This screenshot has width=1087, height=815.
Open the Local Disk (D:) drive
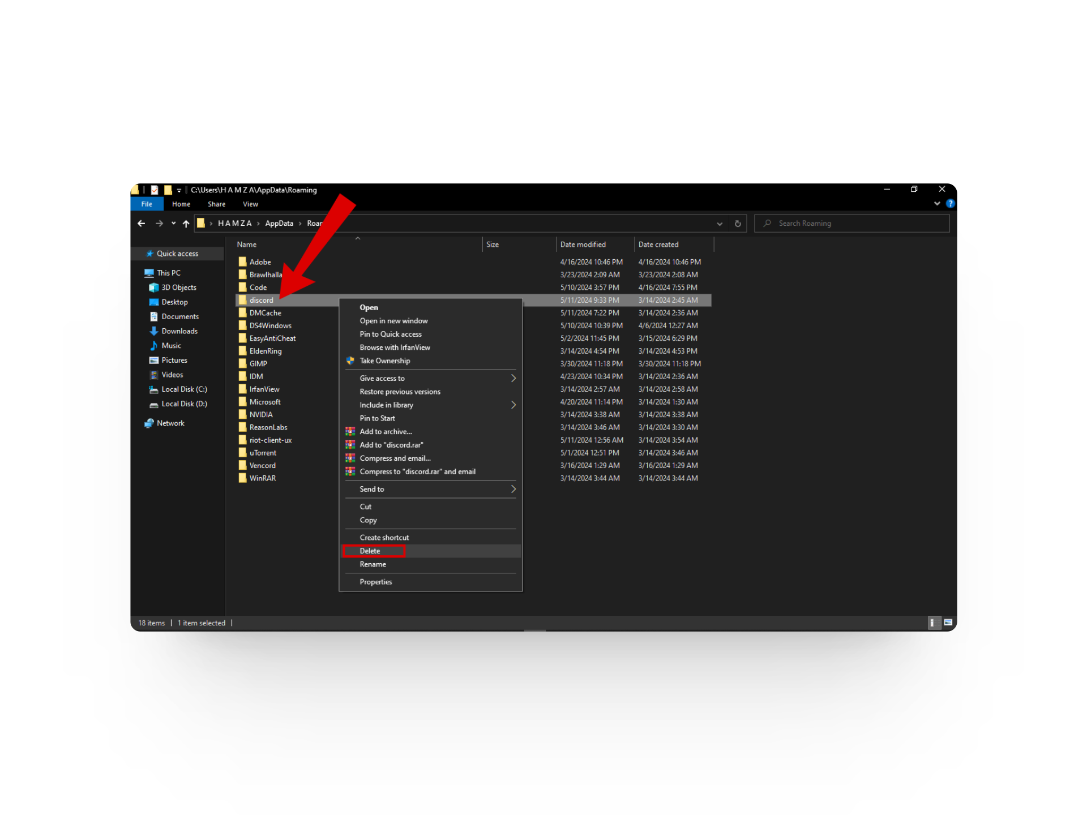tap(184, 404)
